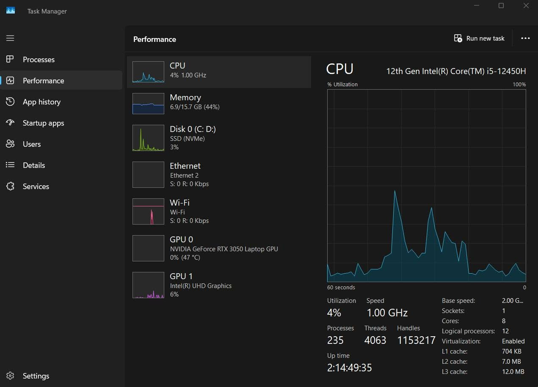Open the Details page
The image size is (538, 387).
pyautogui.click(x=61, y=165)
